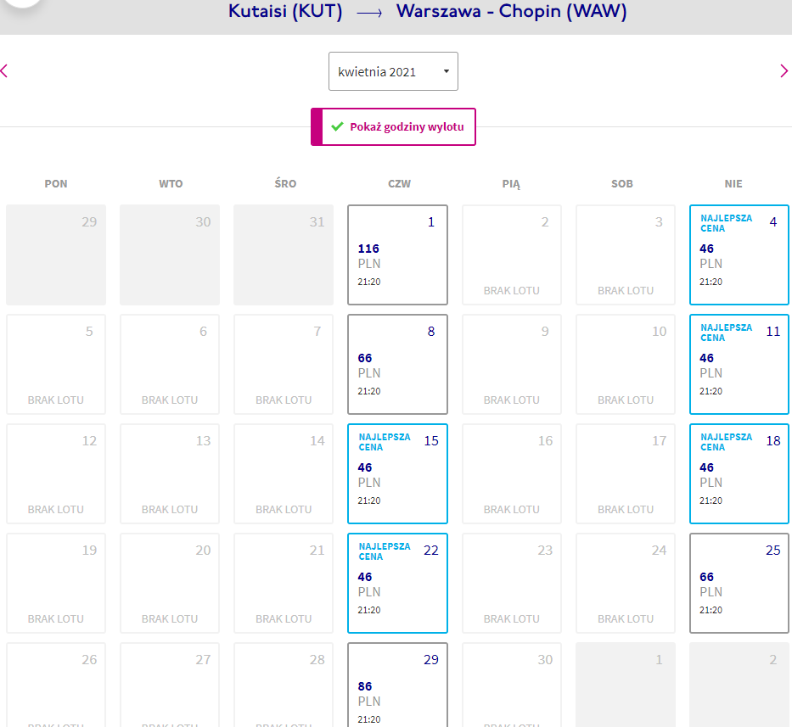Open the kwietnia 2021 month dropdown
Image resolution: width=792 pixels, height=727 pixels.
(393, 71)
